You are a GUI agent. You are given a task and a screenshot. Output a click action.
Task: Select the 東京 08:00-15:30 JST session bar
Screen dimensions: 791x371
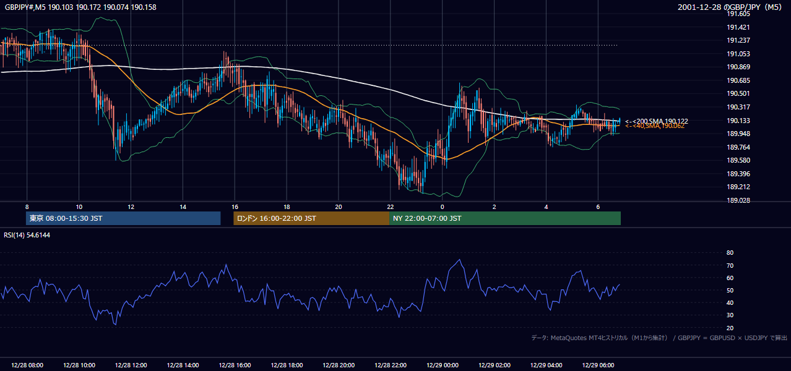tap(123, 218)
